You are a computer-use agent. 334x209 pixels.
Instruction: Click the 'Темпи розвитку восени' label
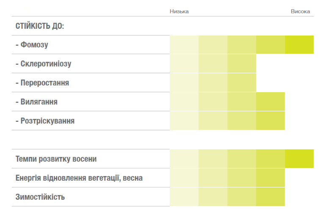56,159
